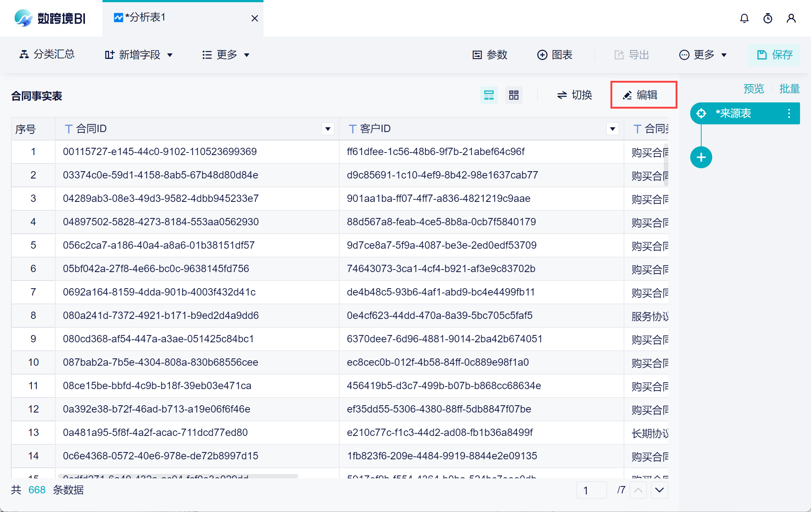Click the page number input field

(x=591, y=490)
